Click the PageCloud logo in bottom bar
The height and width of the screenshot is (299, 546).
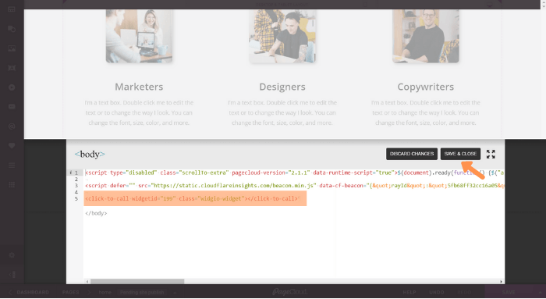point(289,292)
